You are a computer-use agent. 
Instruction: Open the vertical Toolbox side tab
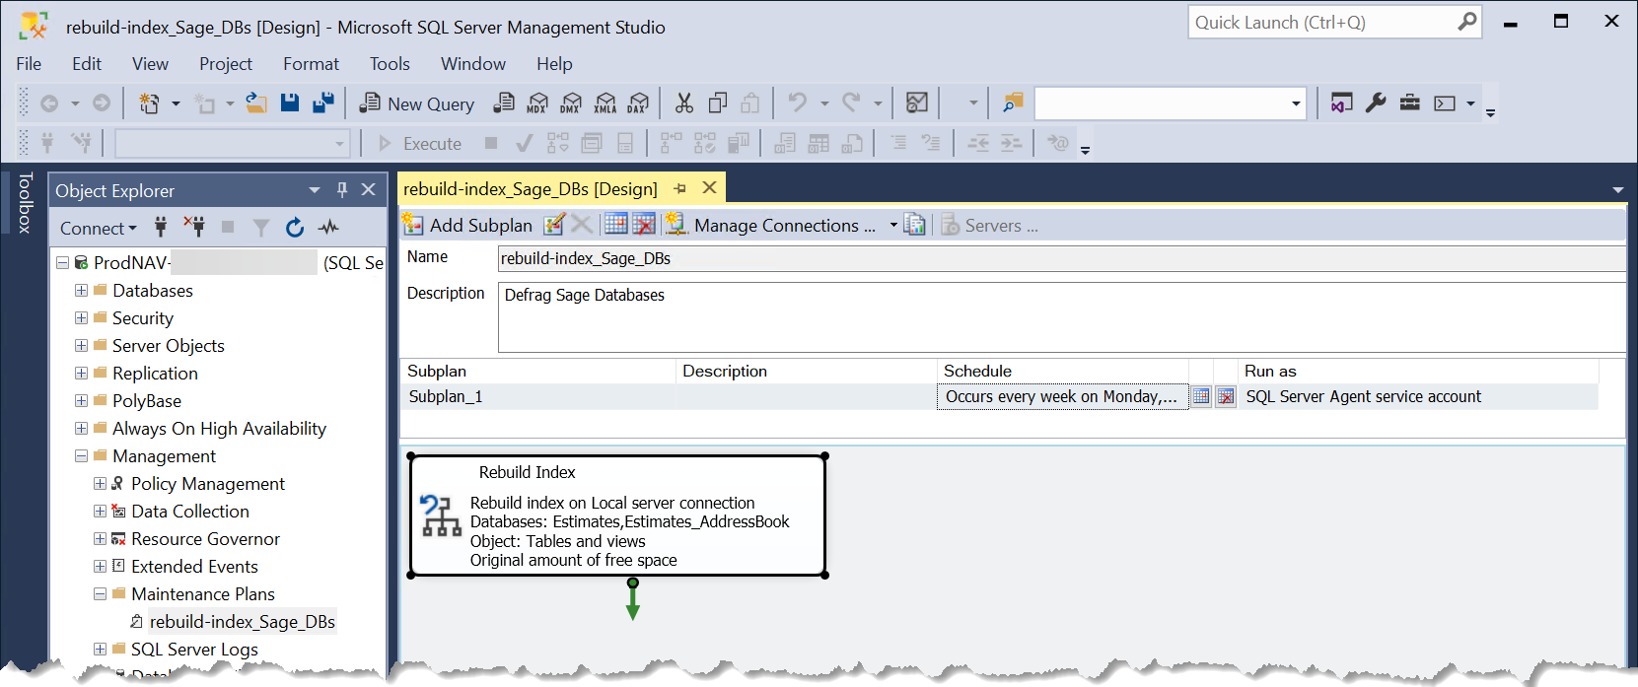click(x=25, y=202)
